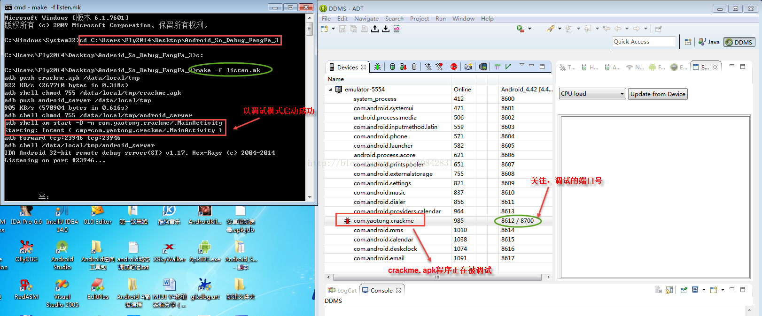Click the Save icon in DDMS toolbar

click(x=342, y=29)
